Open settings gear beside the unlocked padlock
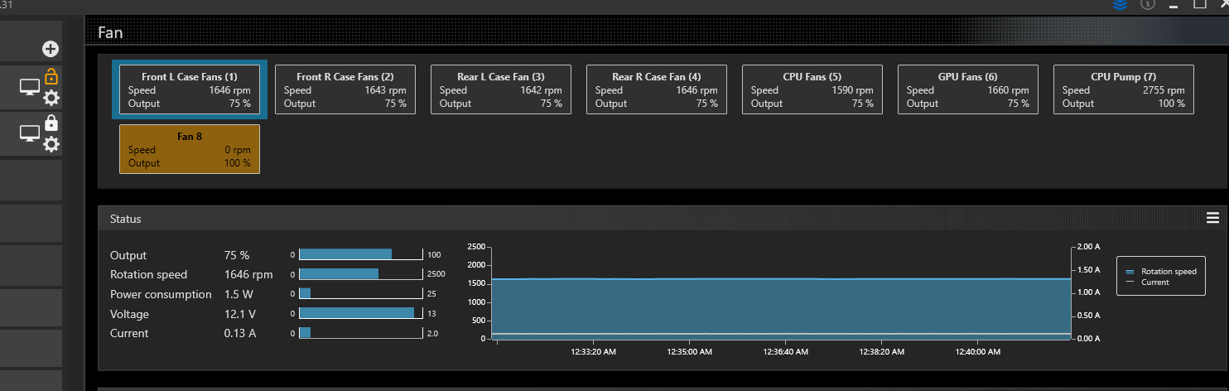 tap(51, 99)
